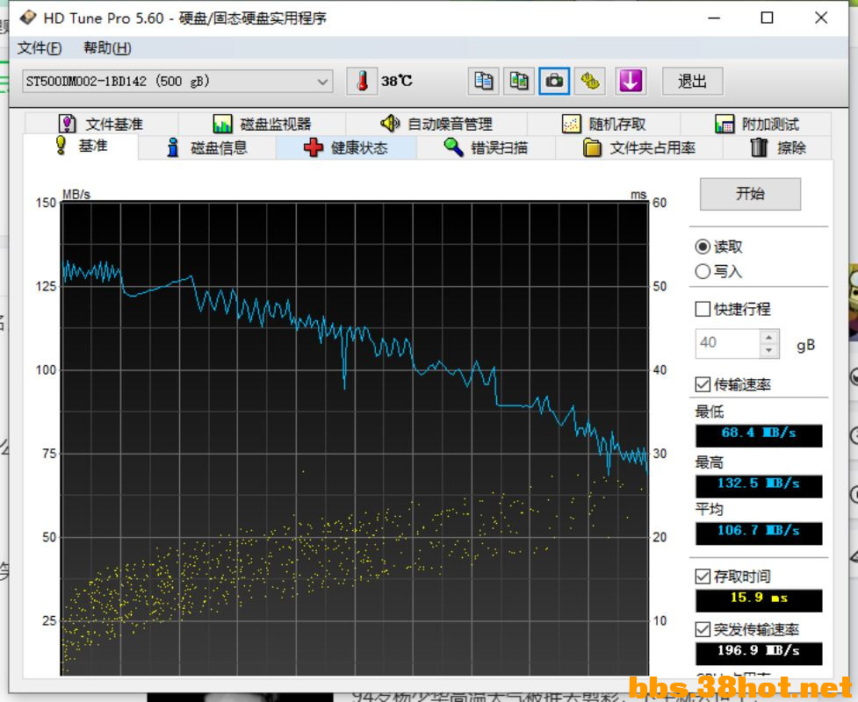Click inside the benchmark graph area
This screenshot has width=858, height=702.
pyautogui.click(x=355, y=439)
